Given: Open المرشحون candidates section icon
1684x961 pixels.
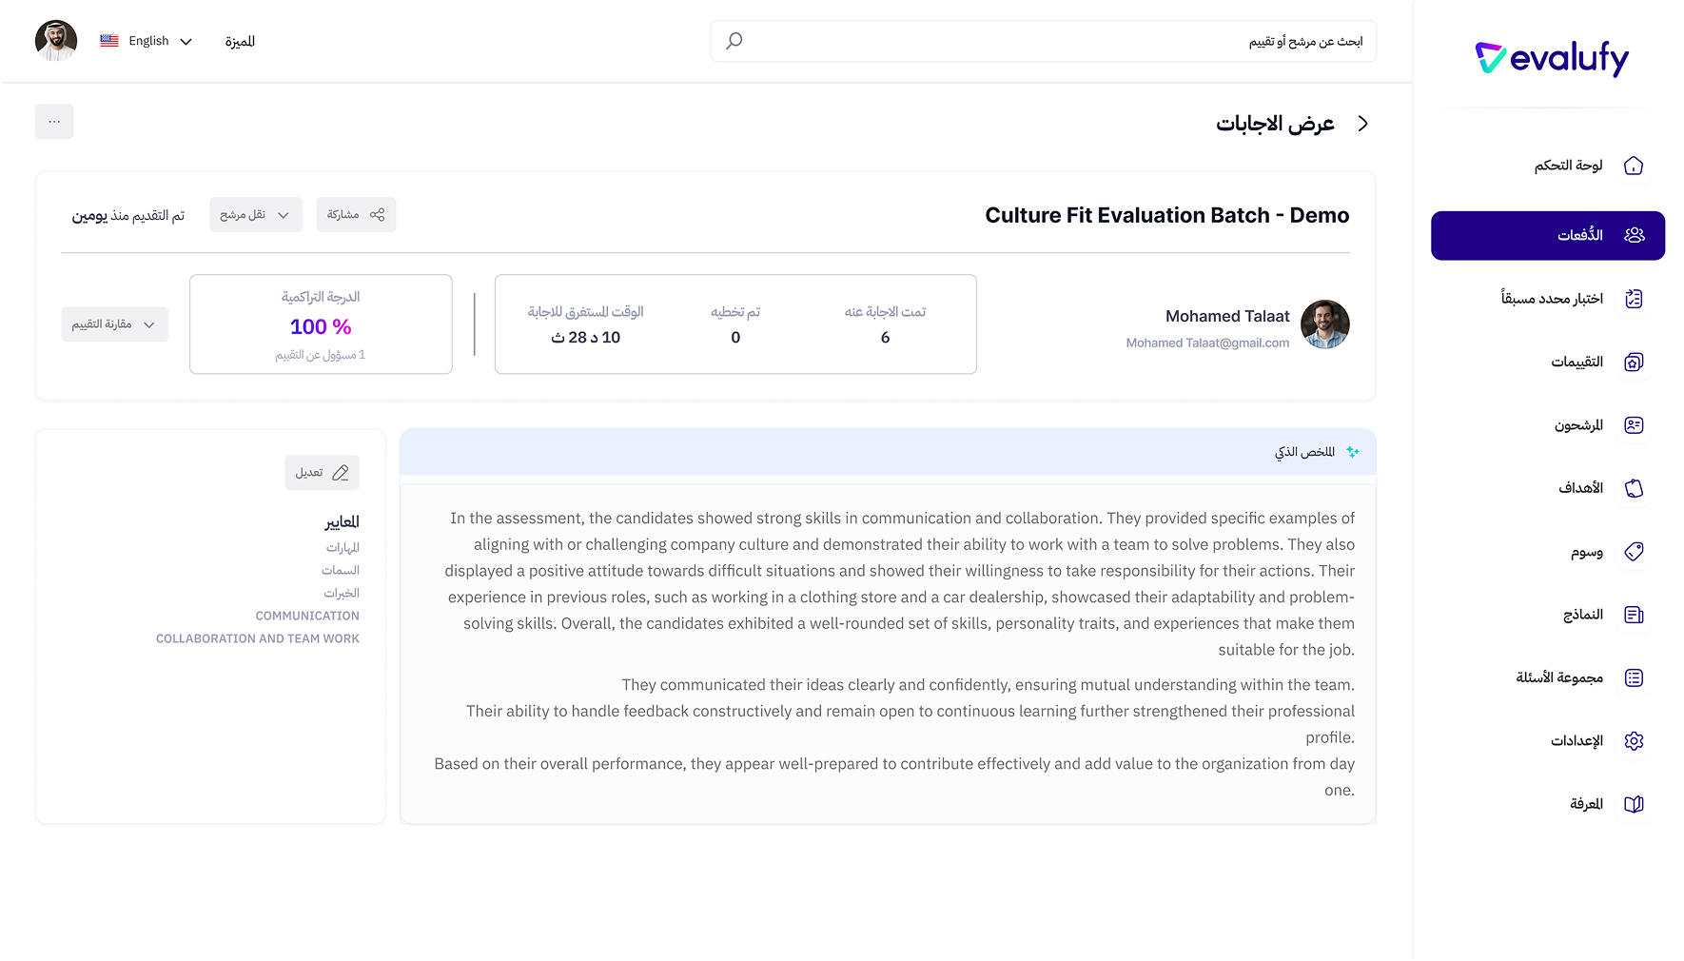Looking at the screenshot, I should tap(1635, 425).
